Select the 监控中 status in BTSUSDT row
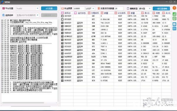Image resolution: width=177 pixels, height=111 pixels. pos(80,47)
